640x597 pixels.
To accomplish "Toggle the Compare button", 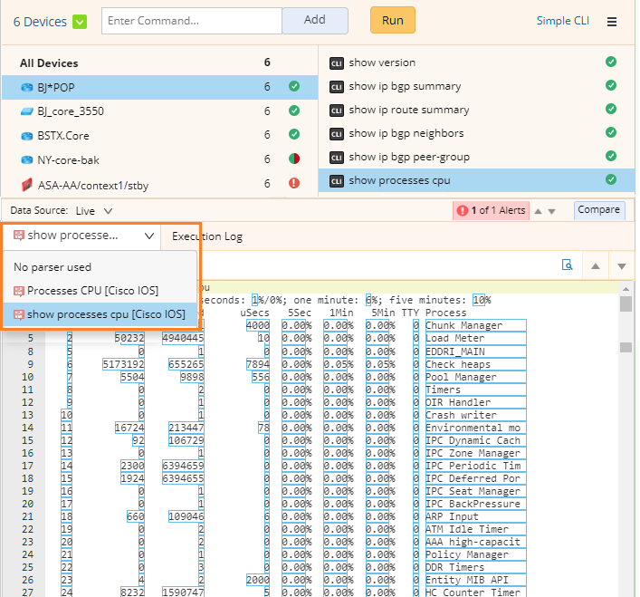I will (598, 210).
